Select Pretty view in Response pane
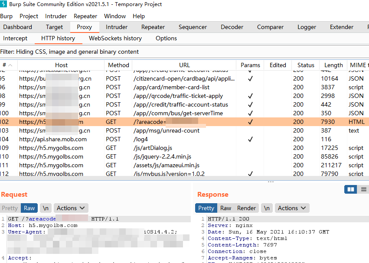This screenshot has height=263, width=369. pyautogui.click(x=206, y=208)
